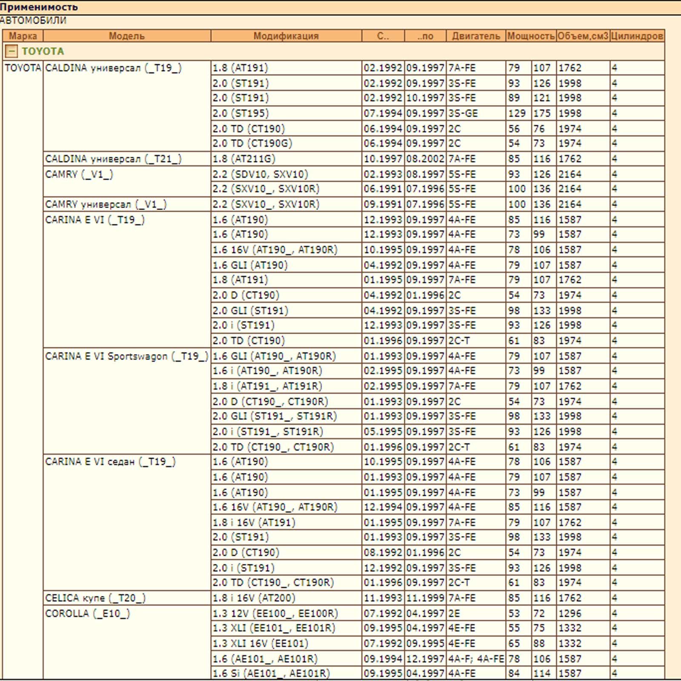Screen dimensions: 681x681
Task: Click end date 08.2002
Action: tap(425, 159)
